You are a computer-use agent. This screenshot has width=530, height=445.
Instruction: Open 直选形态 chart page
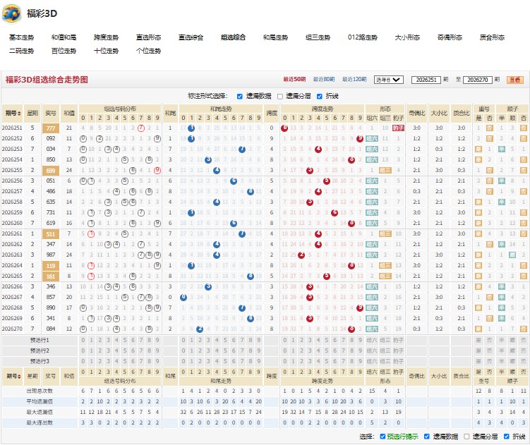click(148, 37)
